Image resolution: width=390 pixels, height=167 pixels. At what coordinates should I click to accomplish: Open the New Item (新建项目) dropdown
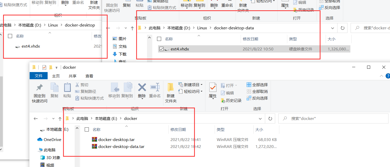point(190,85)
